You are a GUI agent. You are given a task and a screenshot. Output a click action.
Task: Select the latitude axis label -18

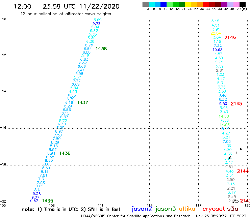coord(3,164)
